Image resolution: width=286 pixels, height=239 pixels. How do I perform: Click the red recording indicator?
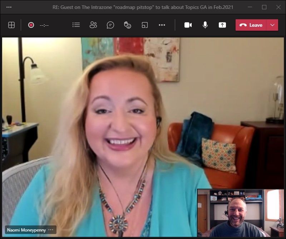coord(31,25)
